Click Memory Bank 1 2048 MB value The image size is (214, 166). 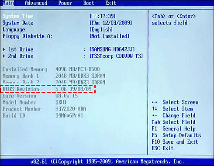pyautogui.click(x=80, y=76)
